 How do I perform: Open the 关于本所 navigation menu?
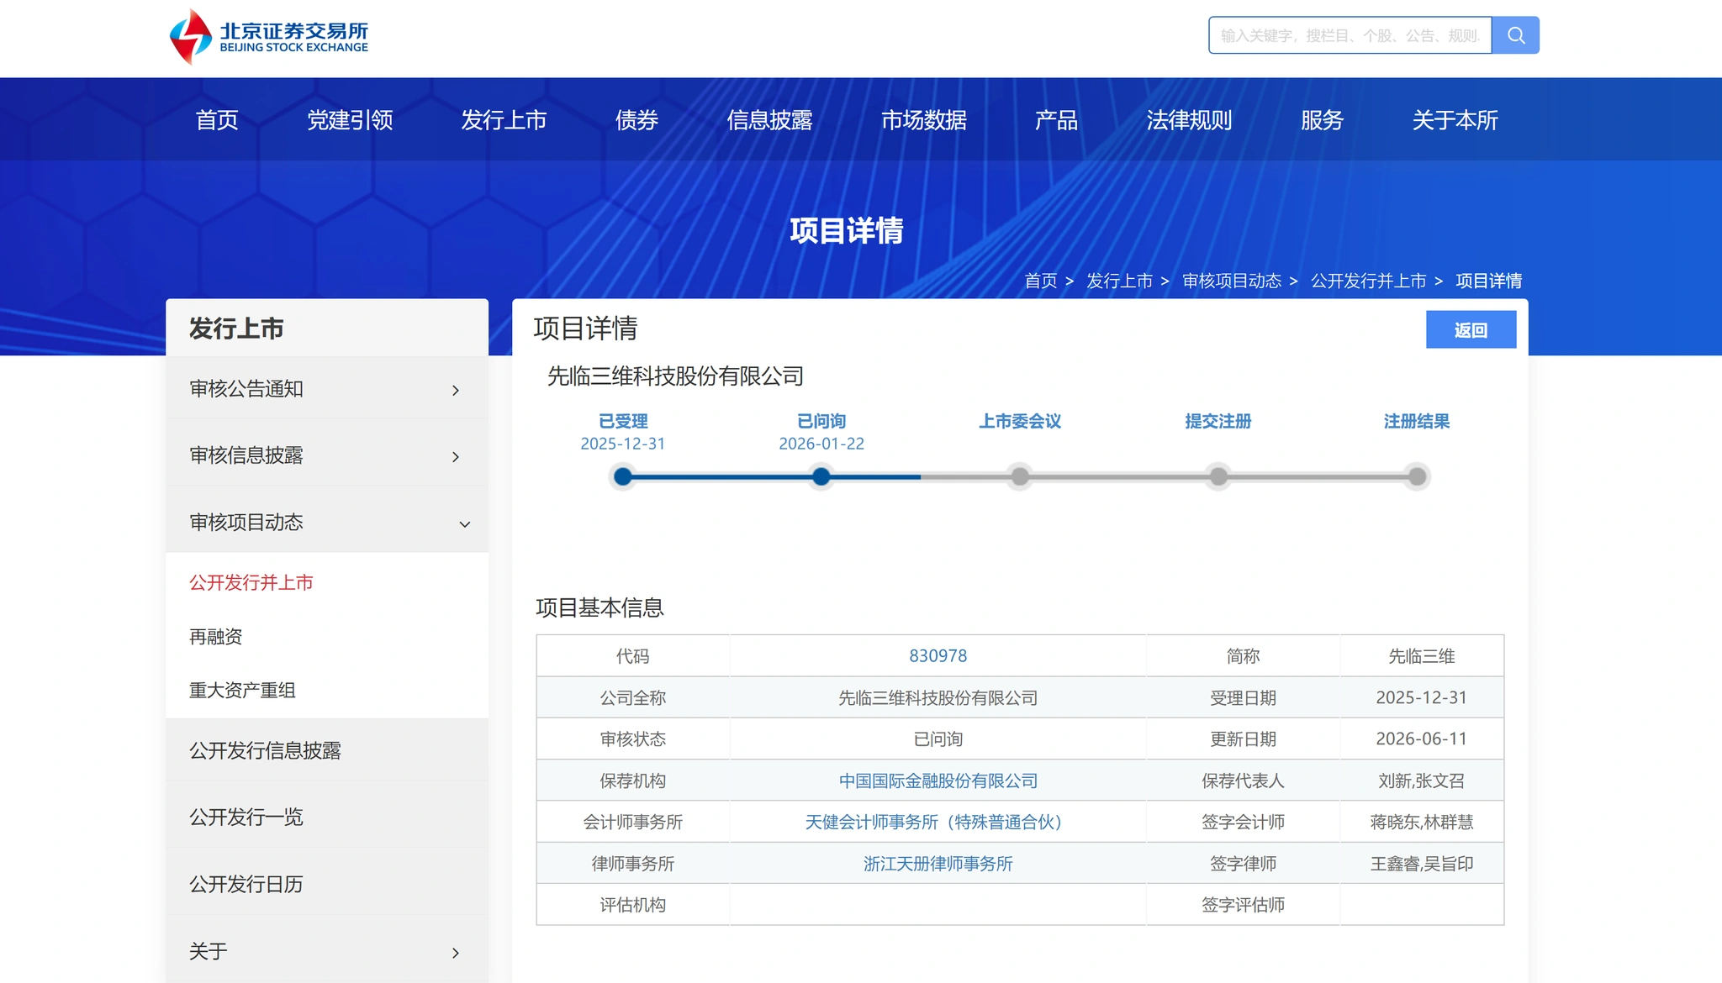coord(1455,120)
